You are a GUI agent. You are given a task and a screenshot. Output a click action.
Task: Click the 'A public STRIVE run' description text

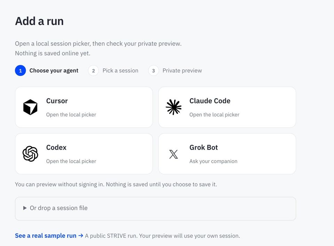coord(162,236)
